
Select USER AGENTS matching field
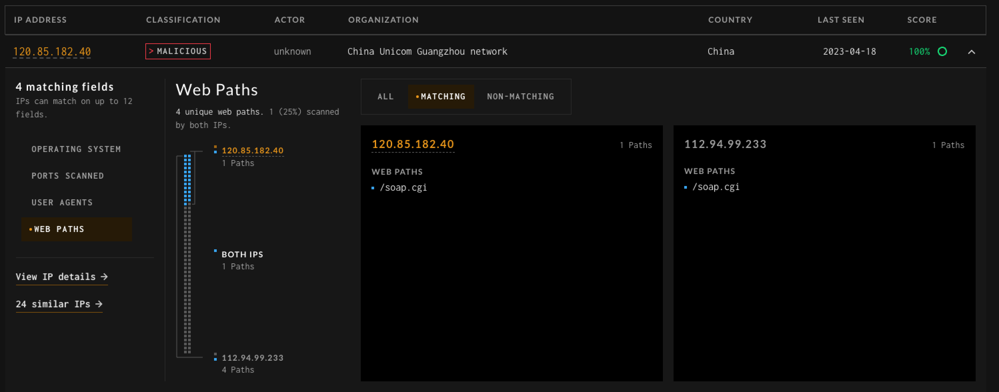(x=62, y=202)
